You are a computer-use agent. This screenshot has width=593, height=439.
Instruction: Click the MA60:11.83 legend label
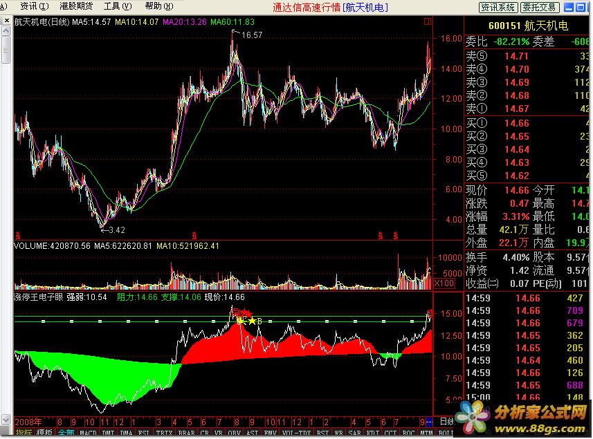point(232,22)
